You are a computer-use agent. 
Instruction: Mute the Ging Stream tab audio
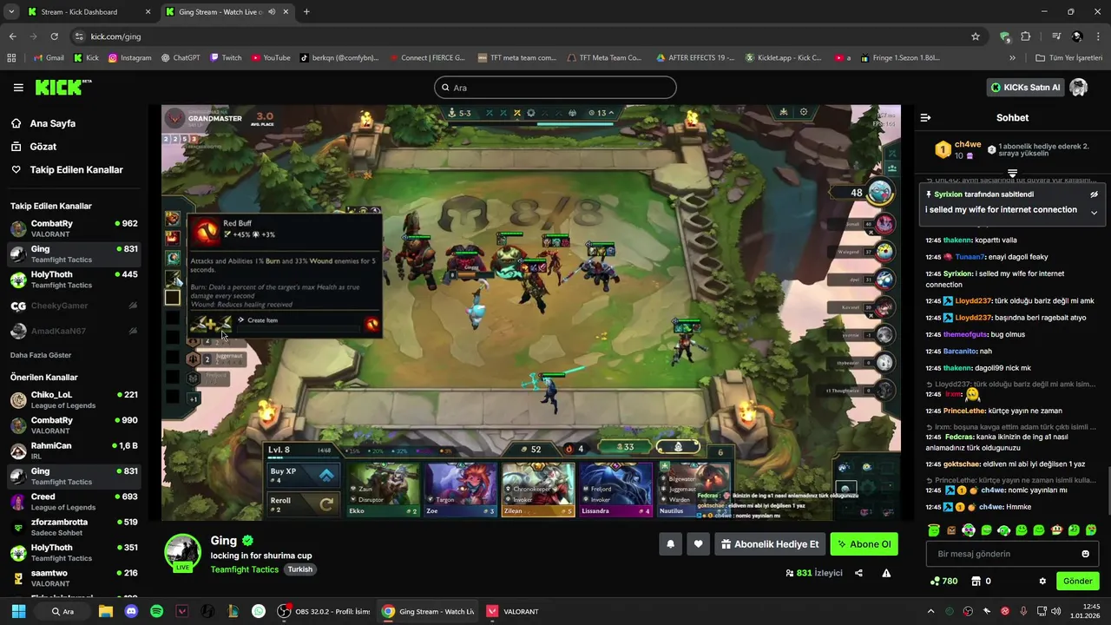(x=272, y=12)
